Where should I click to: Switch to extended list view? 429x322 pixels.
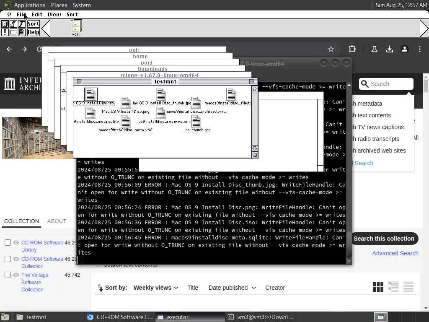point(393,287)
